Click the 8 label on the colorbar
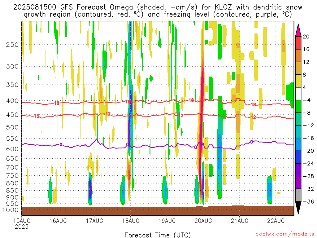The height and width of the screenshot is (238, 317). (305, 75)
